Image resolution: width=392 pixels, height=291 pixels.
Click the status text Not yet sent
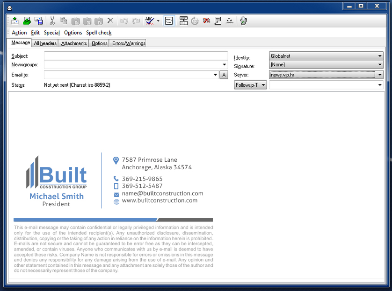click(x=77, y=85)
